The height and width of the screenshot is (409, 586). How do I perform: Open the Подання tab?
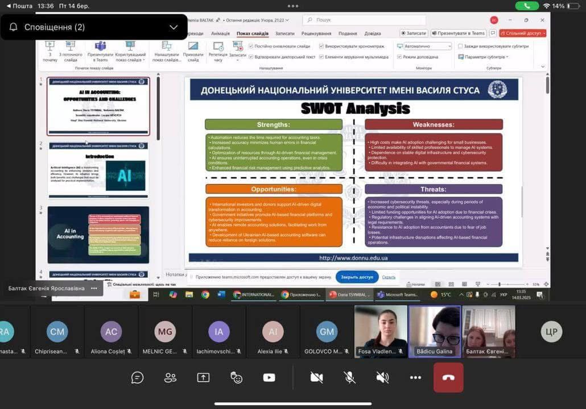[x=348, y=33]
